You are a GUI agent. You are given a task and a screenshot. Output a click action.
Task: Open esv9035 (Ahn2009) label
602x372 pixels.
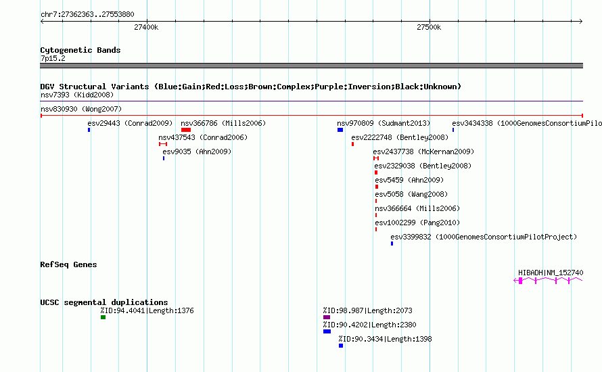tap(197, 152)
